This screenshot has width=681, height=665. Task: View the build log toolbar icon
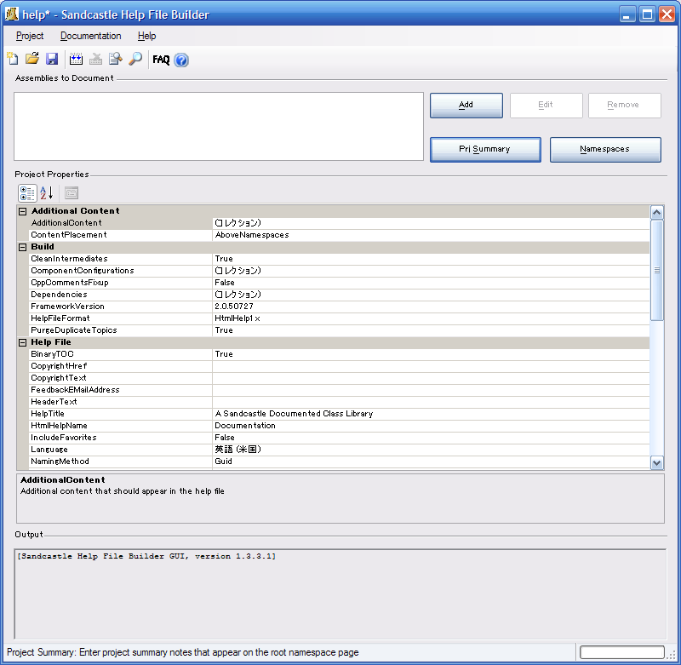click(x=116, y=59)
